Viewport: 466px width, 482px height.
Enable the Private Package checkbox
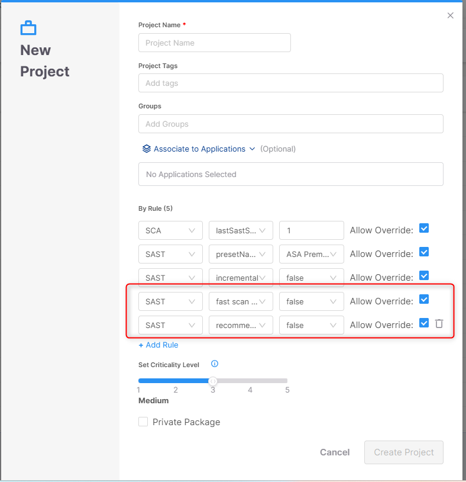143,422
